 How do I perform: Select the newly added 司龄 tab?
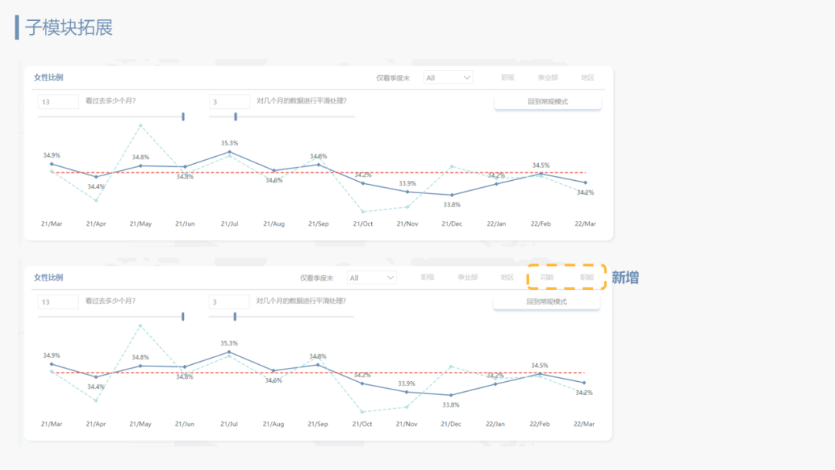tap(547, 278)
